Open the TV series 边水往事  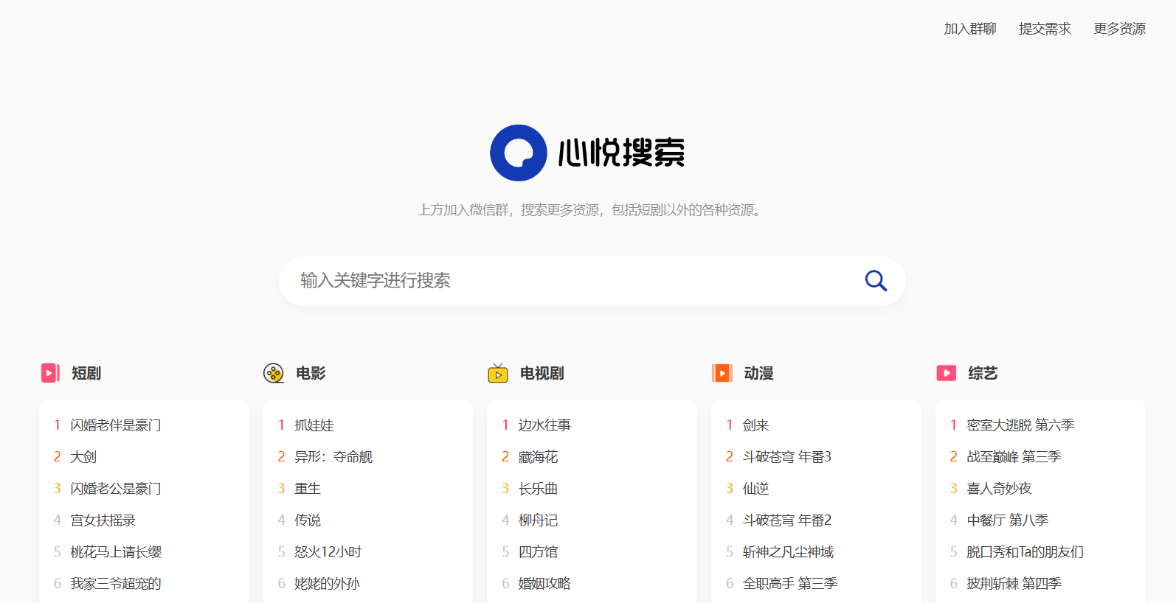(x=544, y=425)
